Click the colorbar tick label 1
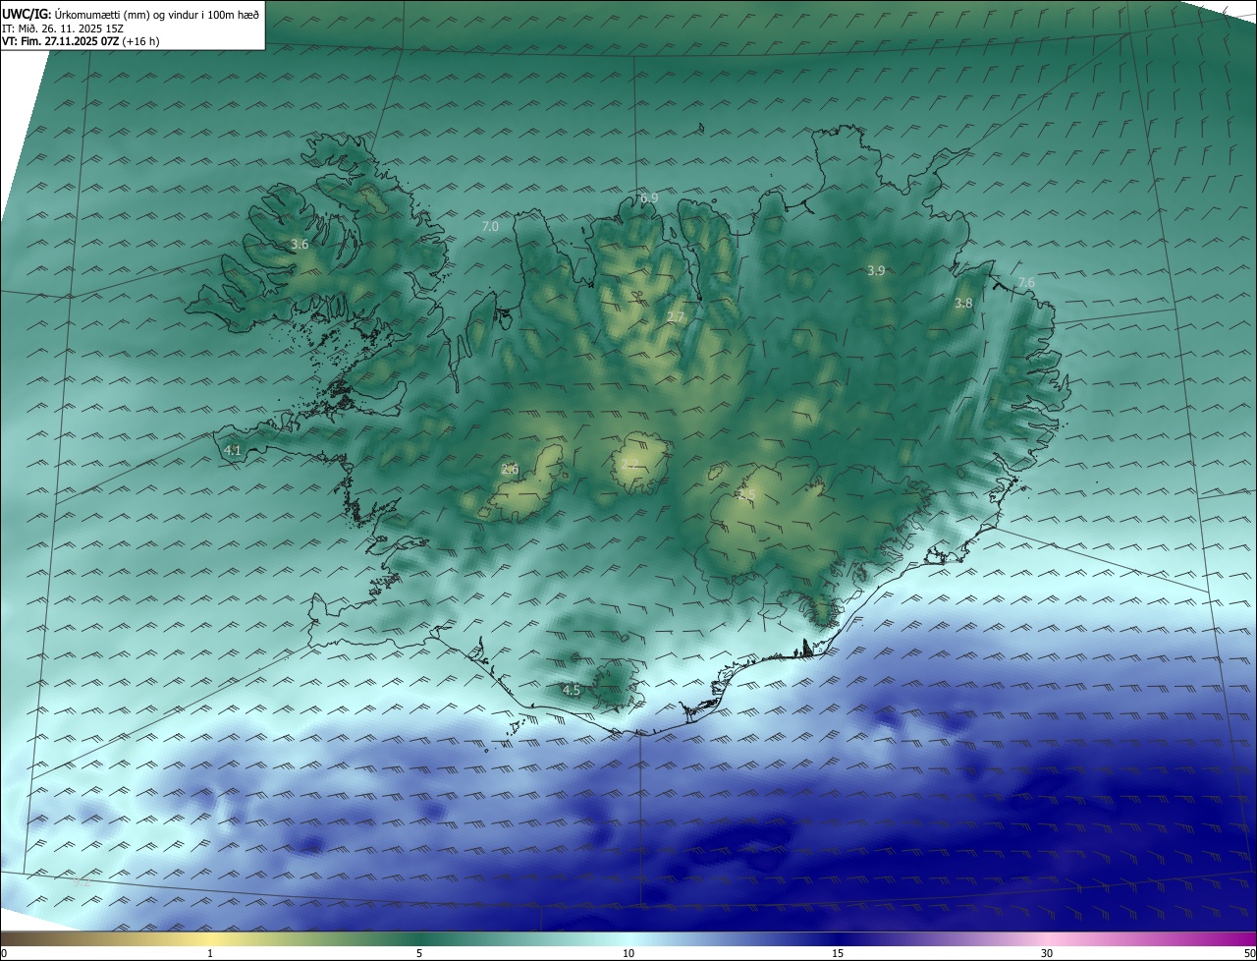The height and width of the screenshot is (961, 1257). [x=210, y=953]
